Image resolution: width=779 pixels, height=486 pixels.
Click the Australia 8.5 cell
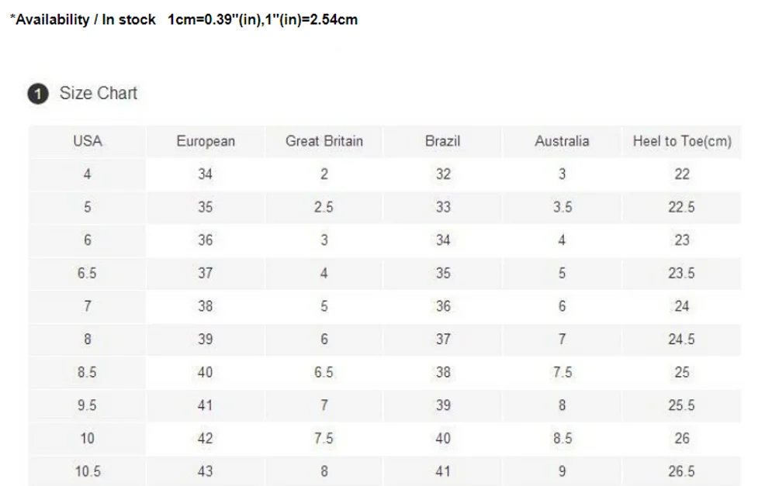[x=562, y=439]
